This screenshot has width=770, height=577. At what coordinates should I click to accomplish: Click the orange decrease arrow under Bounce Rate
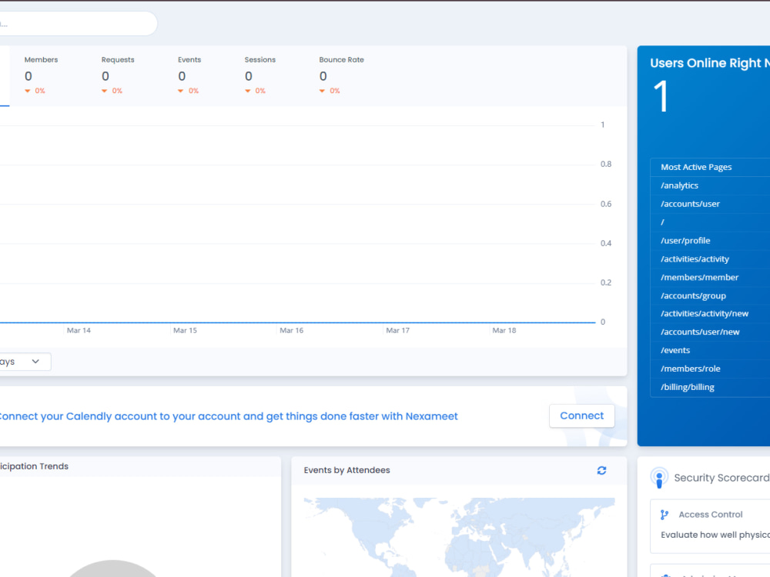point(322,91)
